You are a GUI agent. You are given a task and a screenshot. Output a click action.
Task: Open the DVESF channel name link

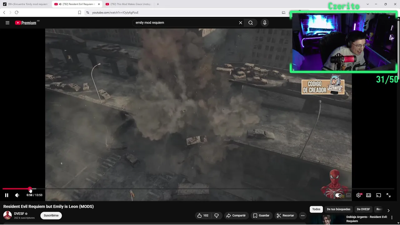click(x=19, y=214)
